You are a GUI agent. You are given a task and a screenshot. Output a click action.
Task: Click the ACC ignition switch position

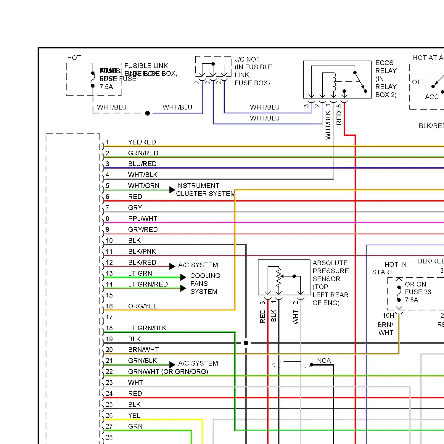point(432,97)
